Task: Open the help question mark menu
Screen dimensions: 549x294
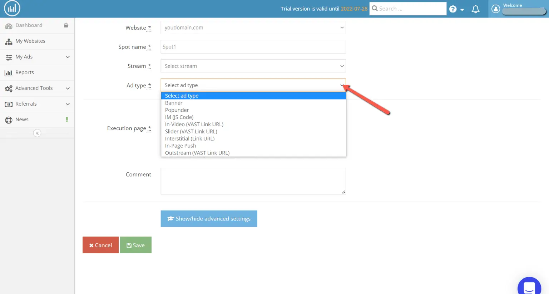Action: pyautogui.click(x=456, y=9)
